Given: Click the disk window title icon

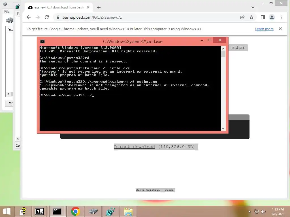Looking at the screenshot, I should tap(5, 4).
